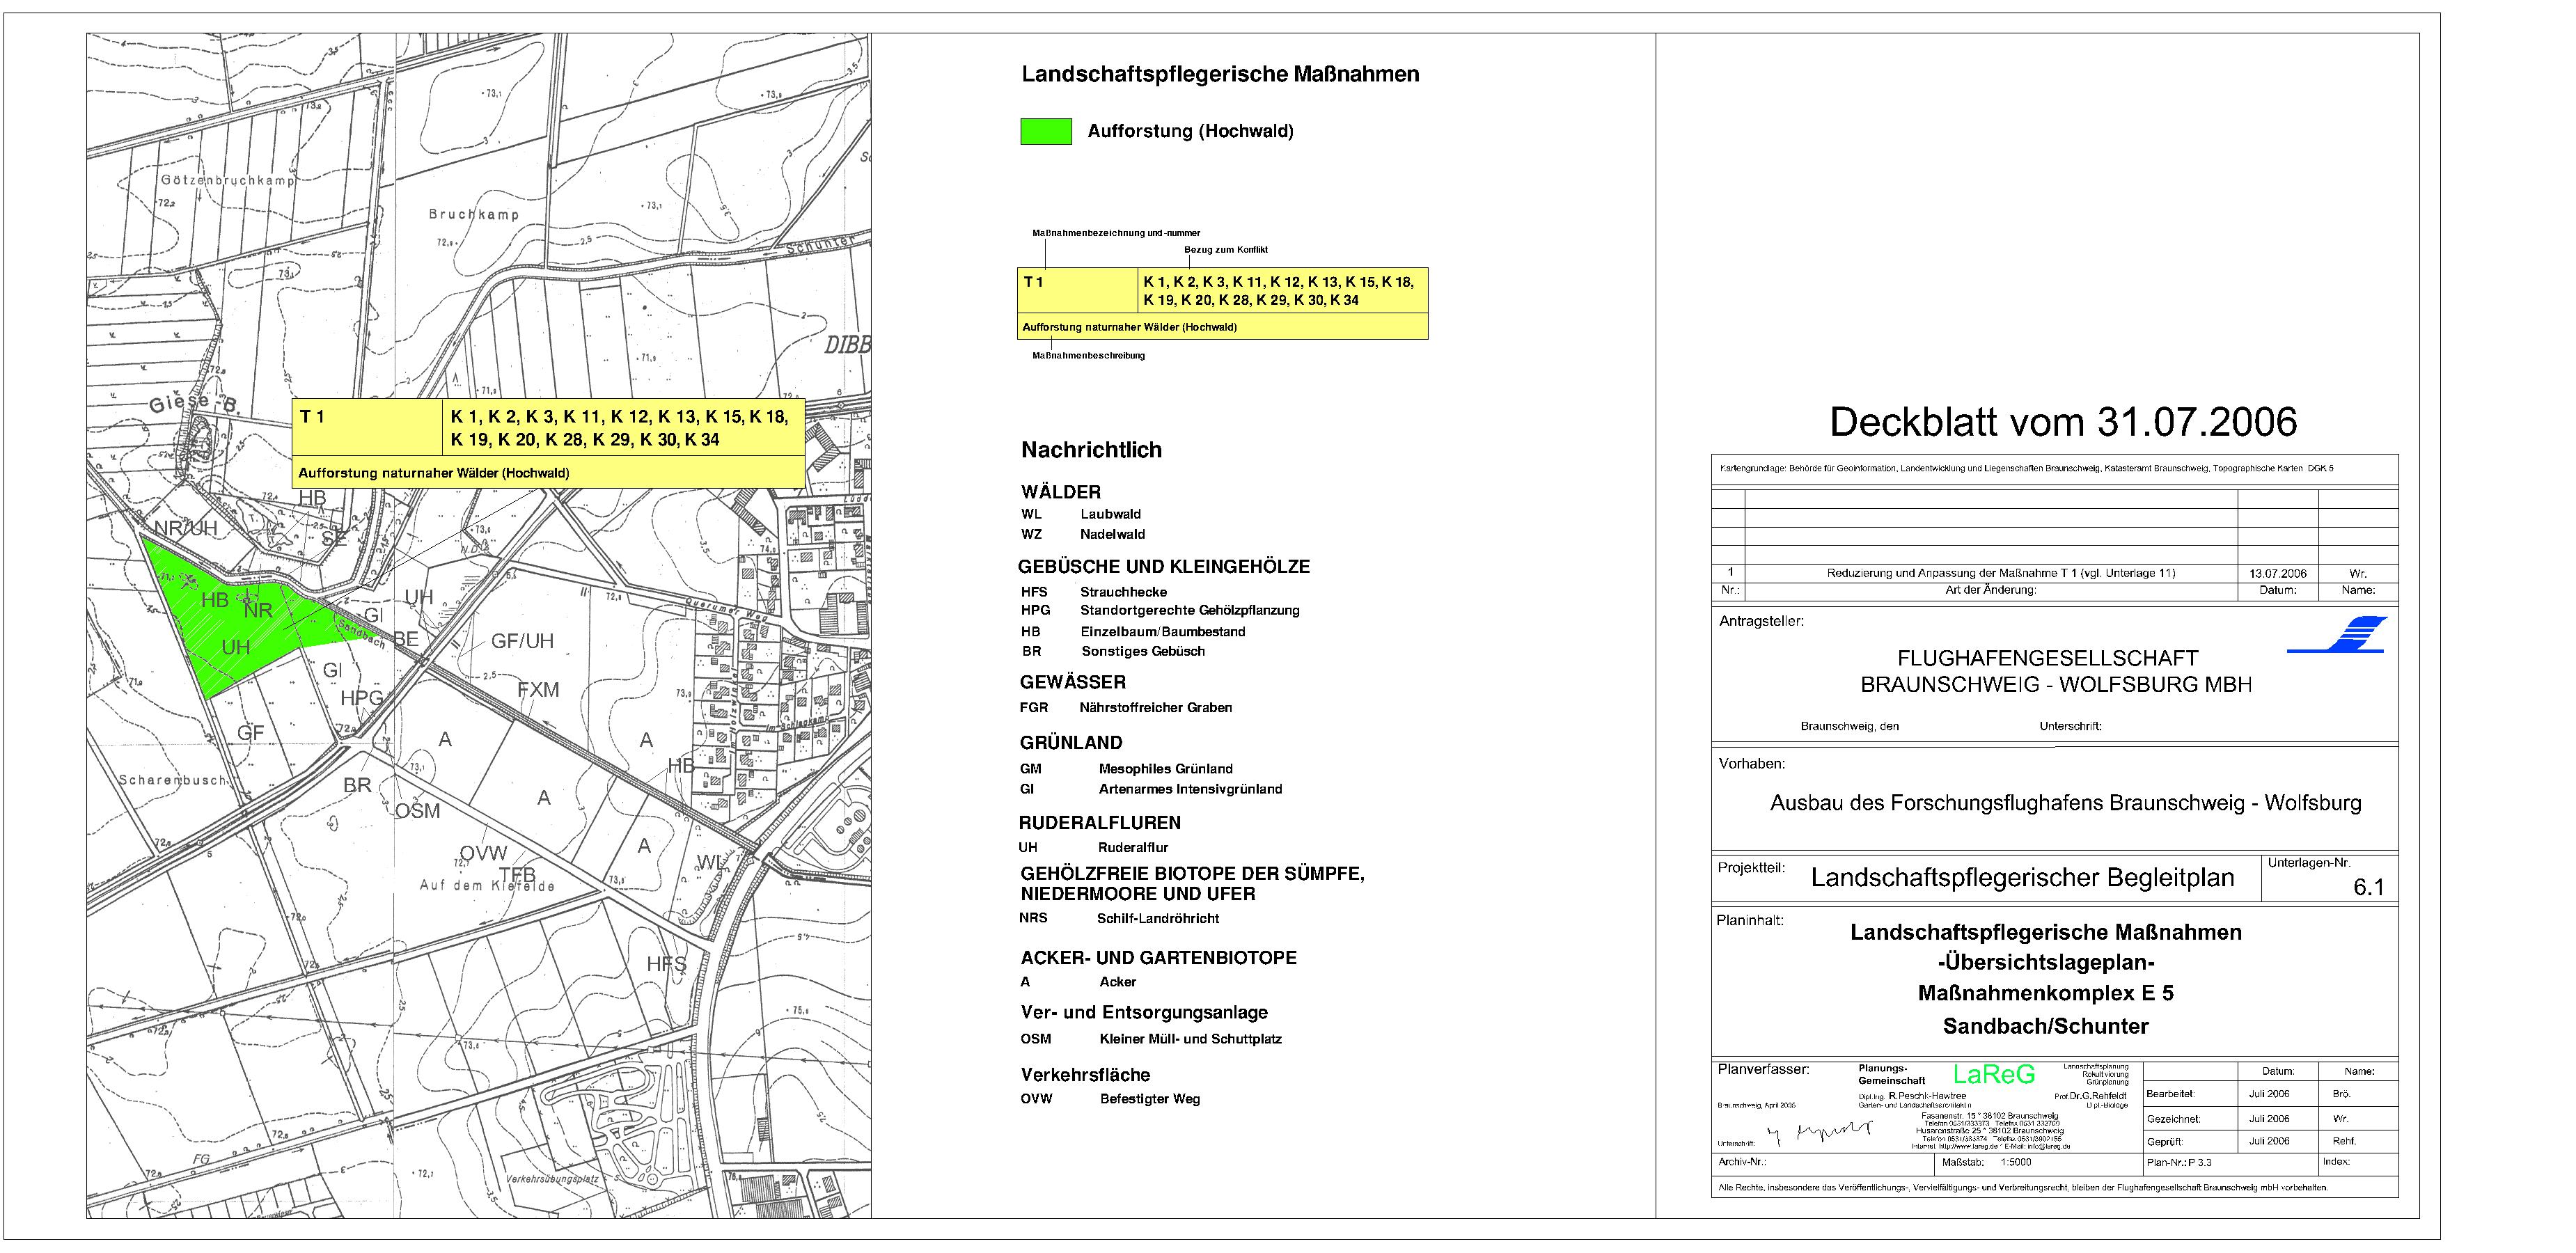Viewport: 2576px width, 1253px height.
Task: Click the 'FXM' biotope label on map
Action: [x=538, y=690]
